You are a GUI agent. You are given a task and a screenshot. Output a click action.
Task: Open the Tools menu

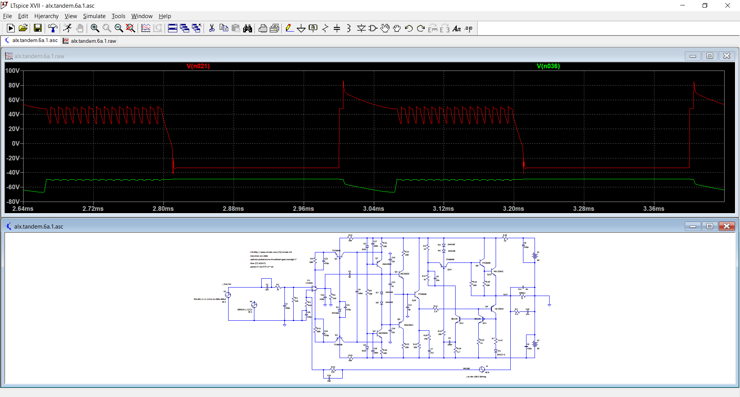[118, 16]
